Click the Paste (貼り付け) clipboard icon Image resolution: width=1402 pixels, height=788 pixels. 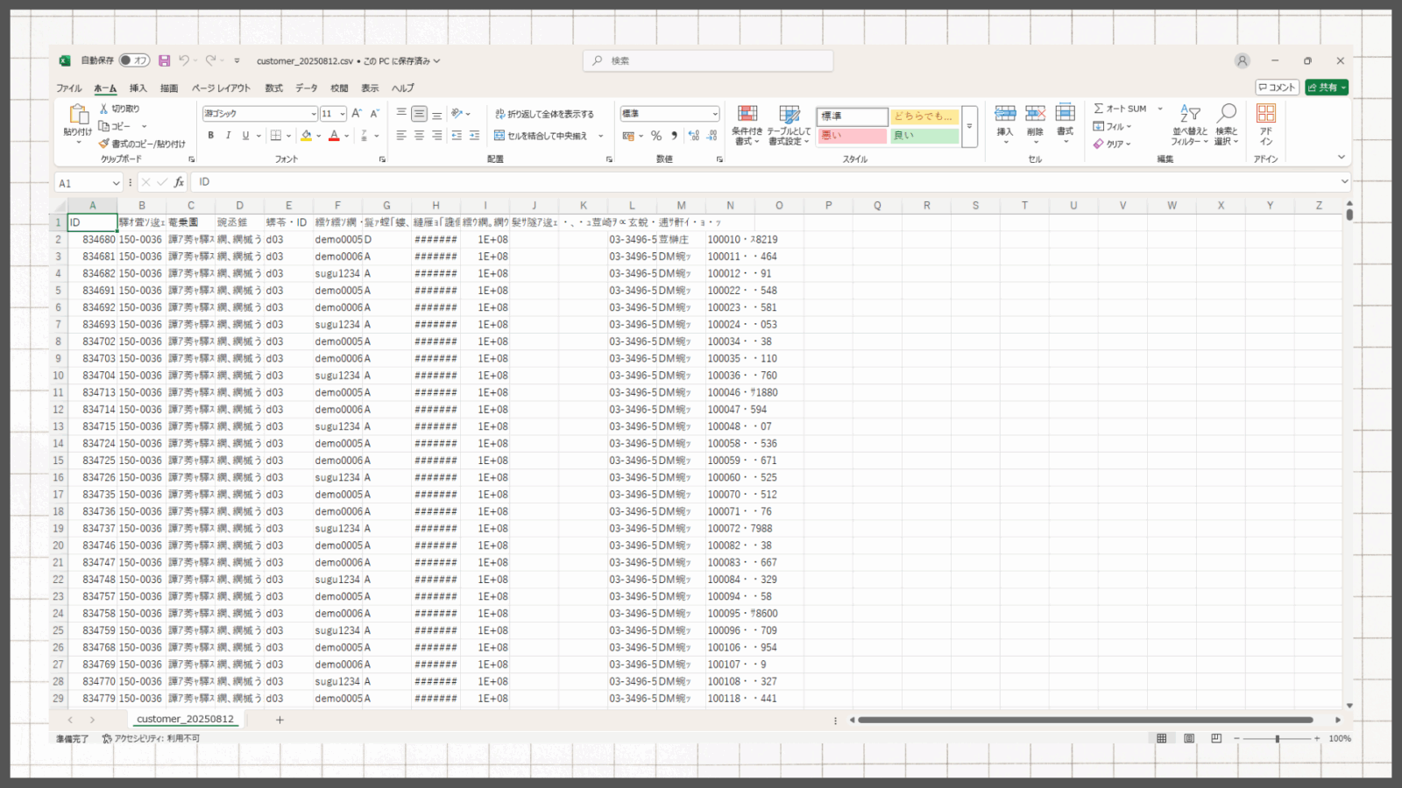tap(78, 115)
